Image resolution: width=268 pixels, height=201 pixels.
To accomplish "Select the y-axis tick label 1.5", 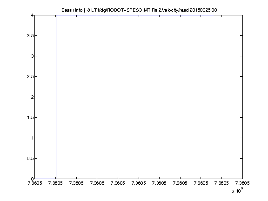I will point(30,117).
